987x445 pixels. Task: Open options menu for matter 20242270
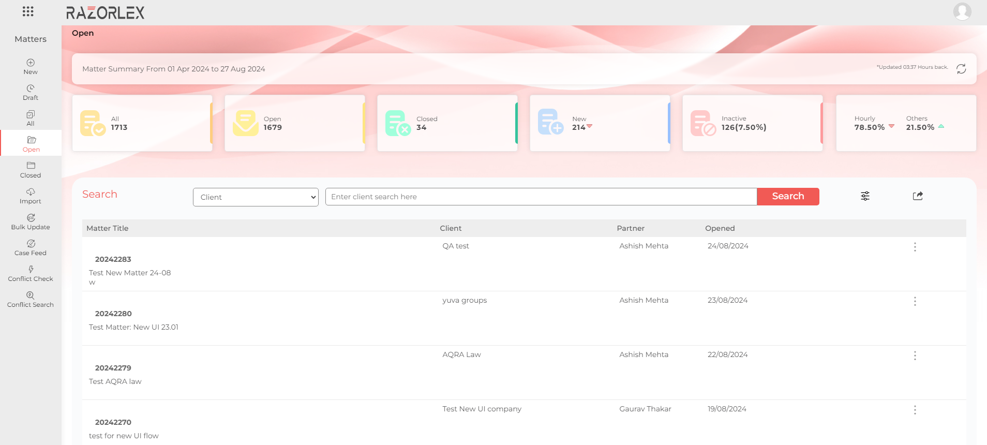[915, 410]
